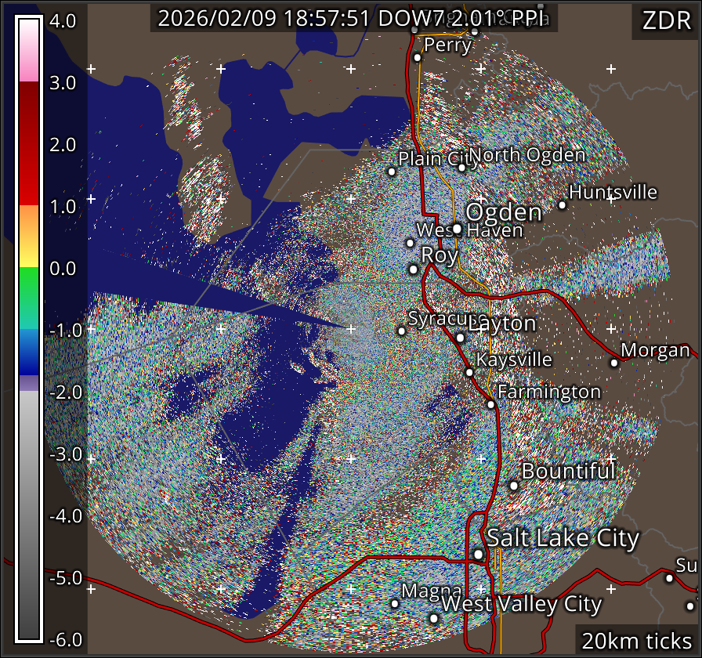702x658 pixels.
Task: Click the Farmington marker dot
Action: tap(490, 405)
